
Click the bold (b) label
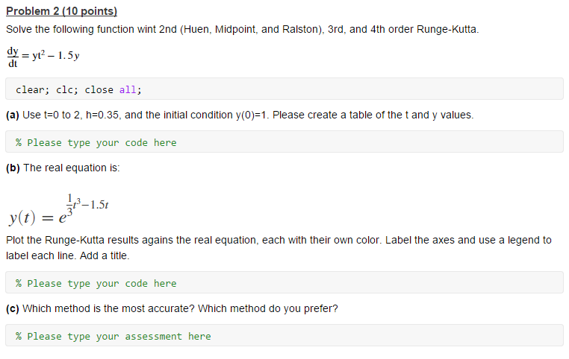click(13, 168)
